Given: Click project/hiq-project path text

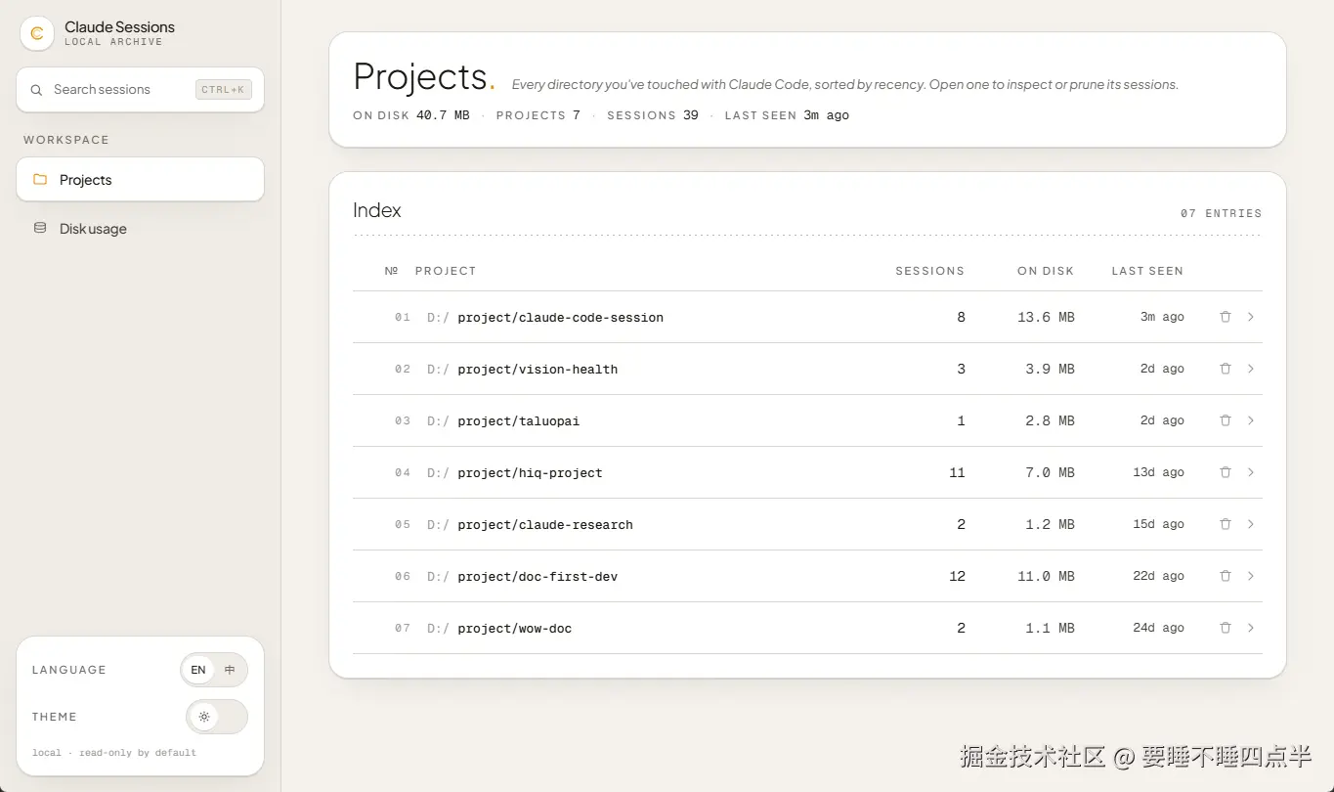Looking at the screenshot, I should coord(530,473).
